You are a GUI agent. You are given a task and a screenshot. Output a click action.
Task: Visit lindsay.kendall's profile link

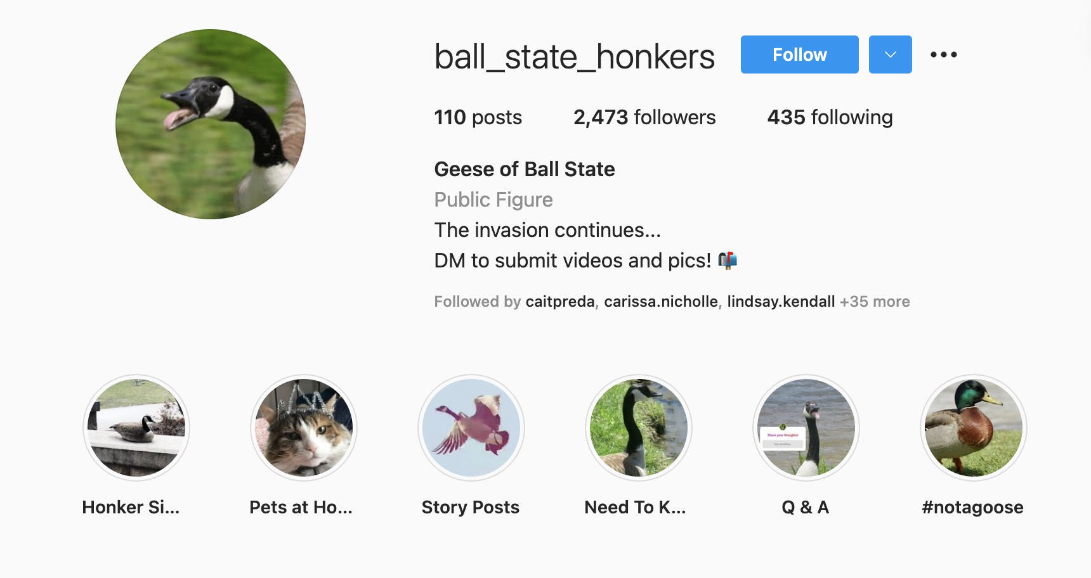pyautogui.click(x=781, y=302)
